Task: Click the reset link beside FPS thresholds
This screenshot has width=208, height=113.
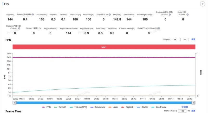Action: click(193, 39)
